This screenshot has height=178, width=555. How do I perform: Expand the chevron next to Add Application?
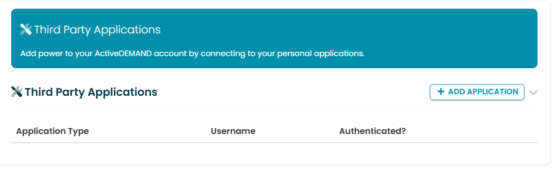coord(533,92)
